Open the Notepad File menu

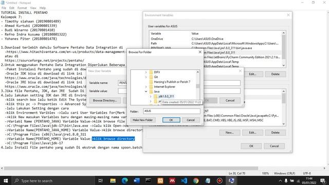[x=4, y=8]
